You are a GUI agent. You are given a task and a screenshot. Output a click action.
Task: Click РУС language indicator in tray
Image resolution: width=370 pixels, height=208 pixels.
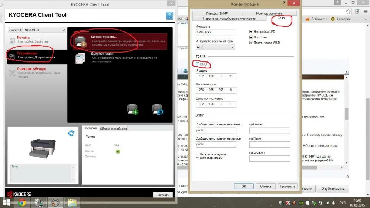click(x=342, y=203)
